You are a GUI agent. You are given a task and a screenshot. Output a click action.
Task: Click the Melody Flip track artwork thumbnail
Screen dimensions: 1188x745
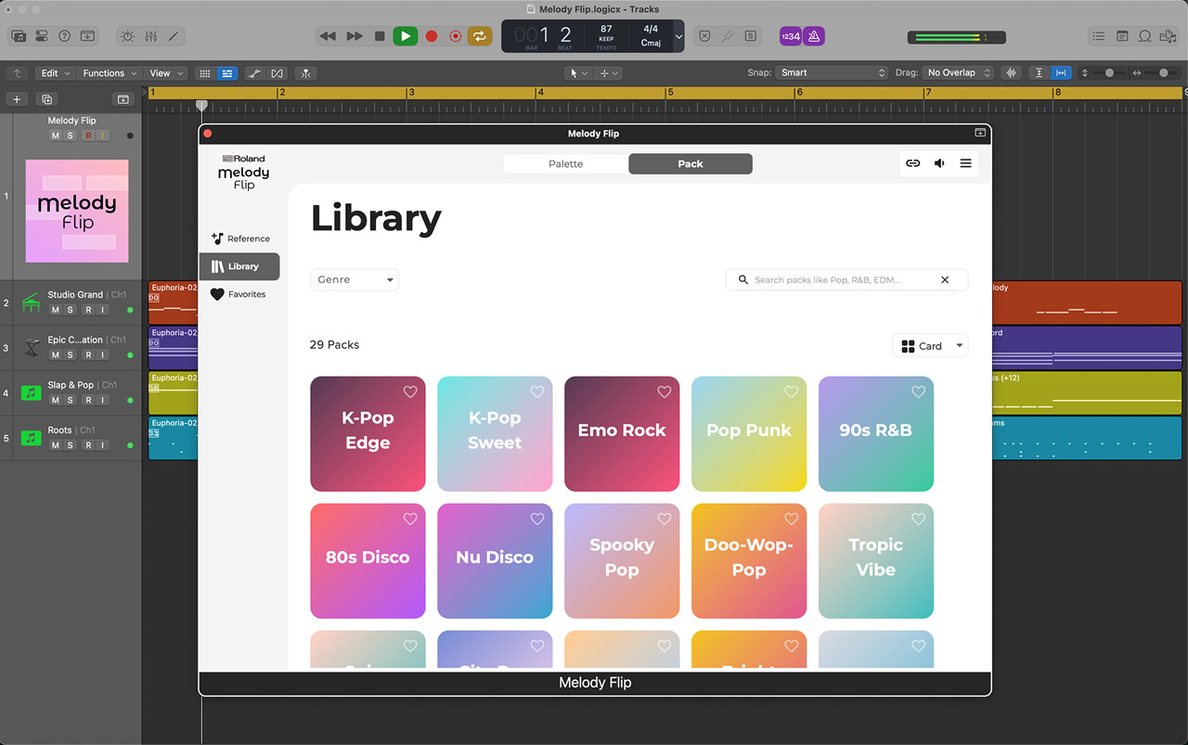pyautogui.click(x=77, y=211)
